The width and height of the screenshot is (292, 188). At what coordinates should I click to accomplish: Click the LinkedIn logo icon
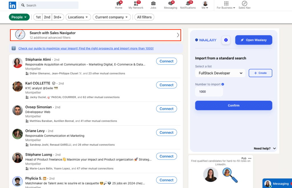[x=12, y=5]
